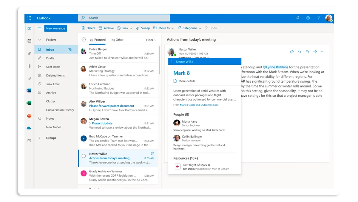Select the Nestor Wilke message checkbox
This screenshot has width=358, height=202.
coord(84,156)
